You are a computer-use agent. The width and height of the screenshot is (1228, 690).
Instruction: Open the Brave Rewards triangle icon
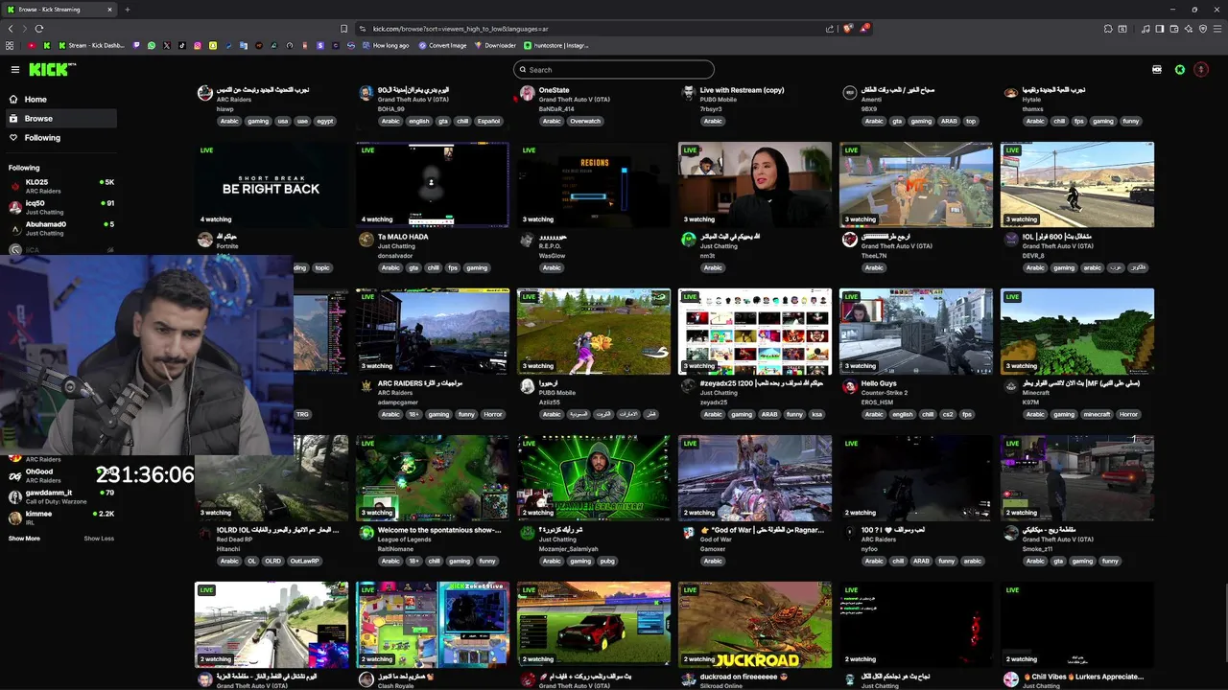point(864,29)
